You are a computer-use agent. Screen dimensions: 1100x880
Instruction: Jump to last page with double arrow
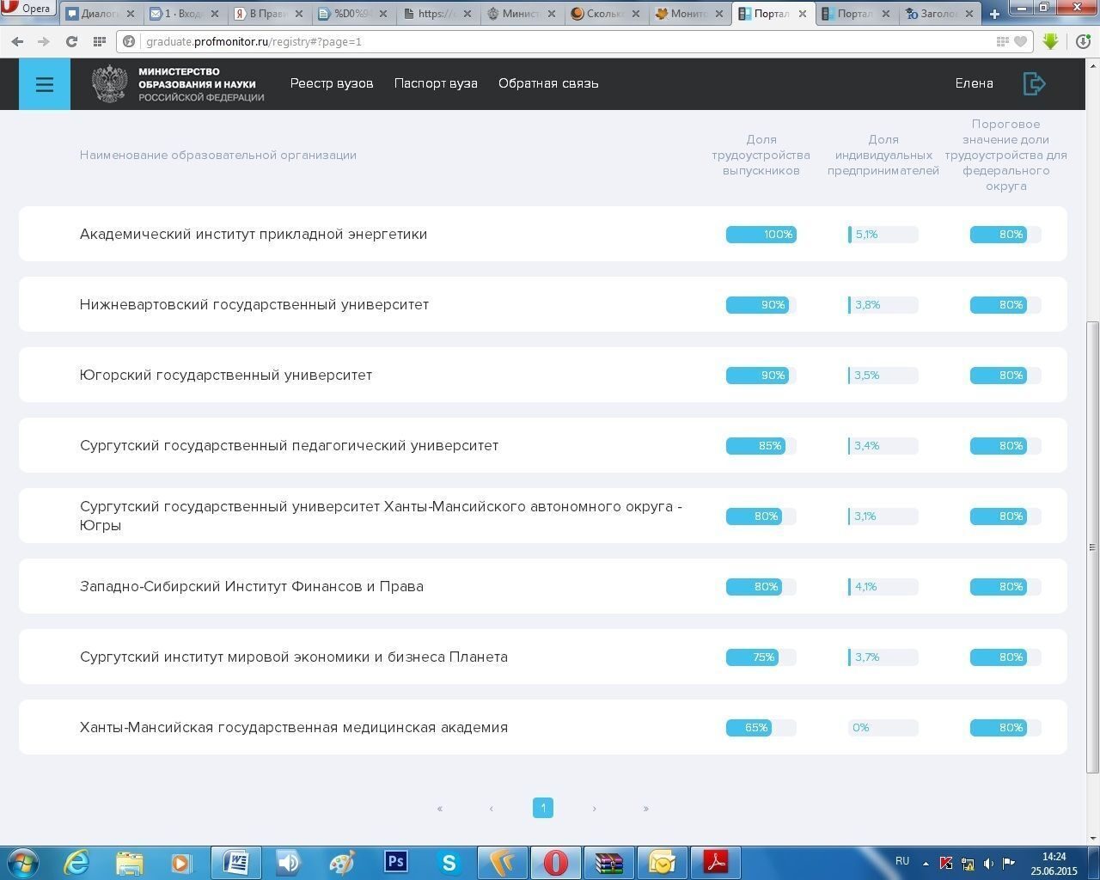(645, 808)
